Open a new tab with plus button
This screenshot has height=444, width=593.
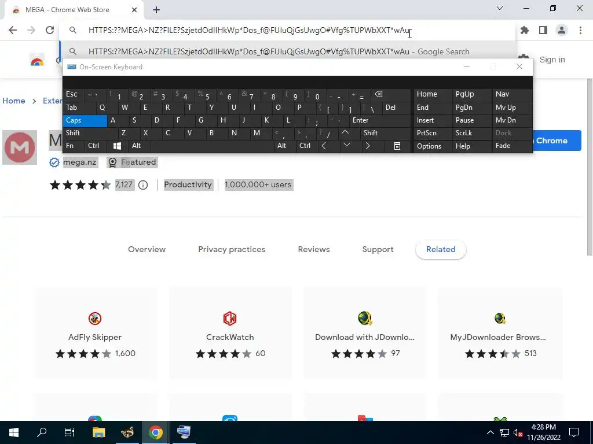(156, 10)
